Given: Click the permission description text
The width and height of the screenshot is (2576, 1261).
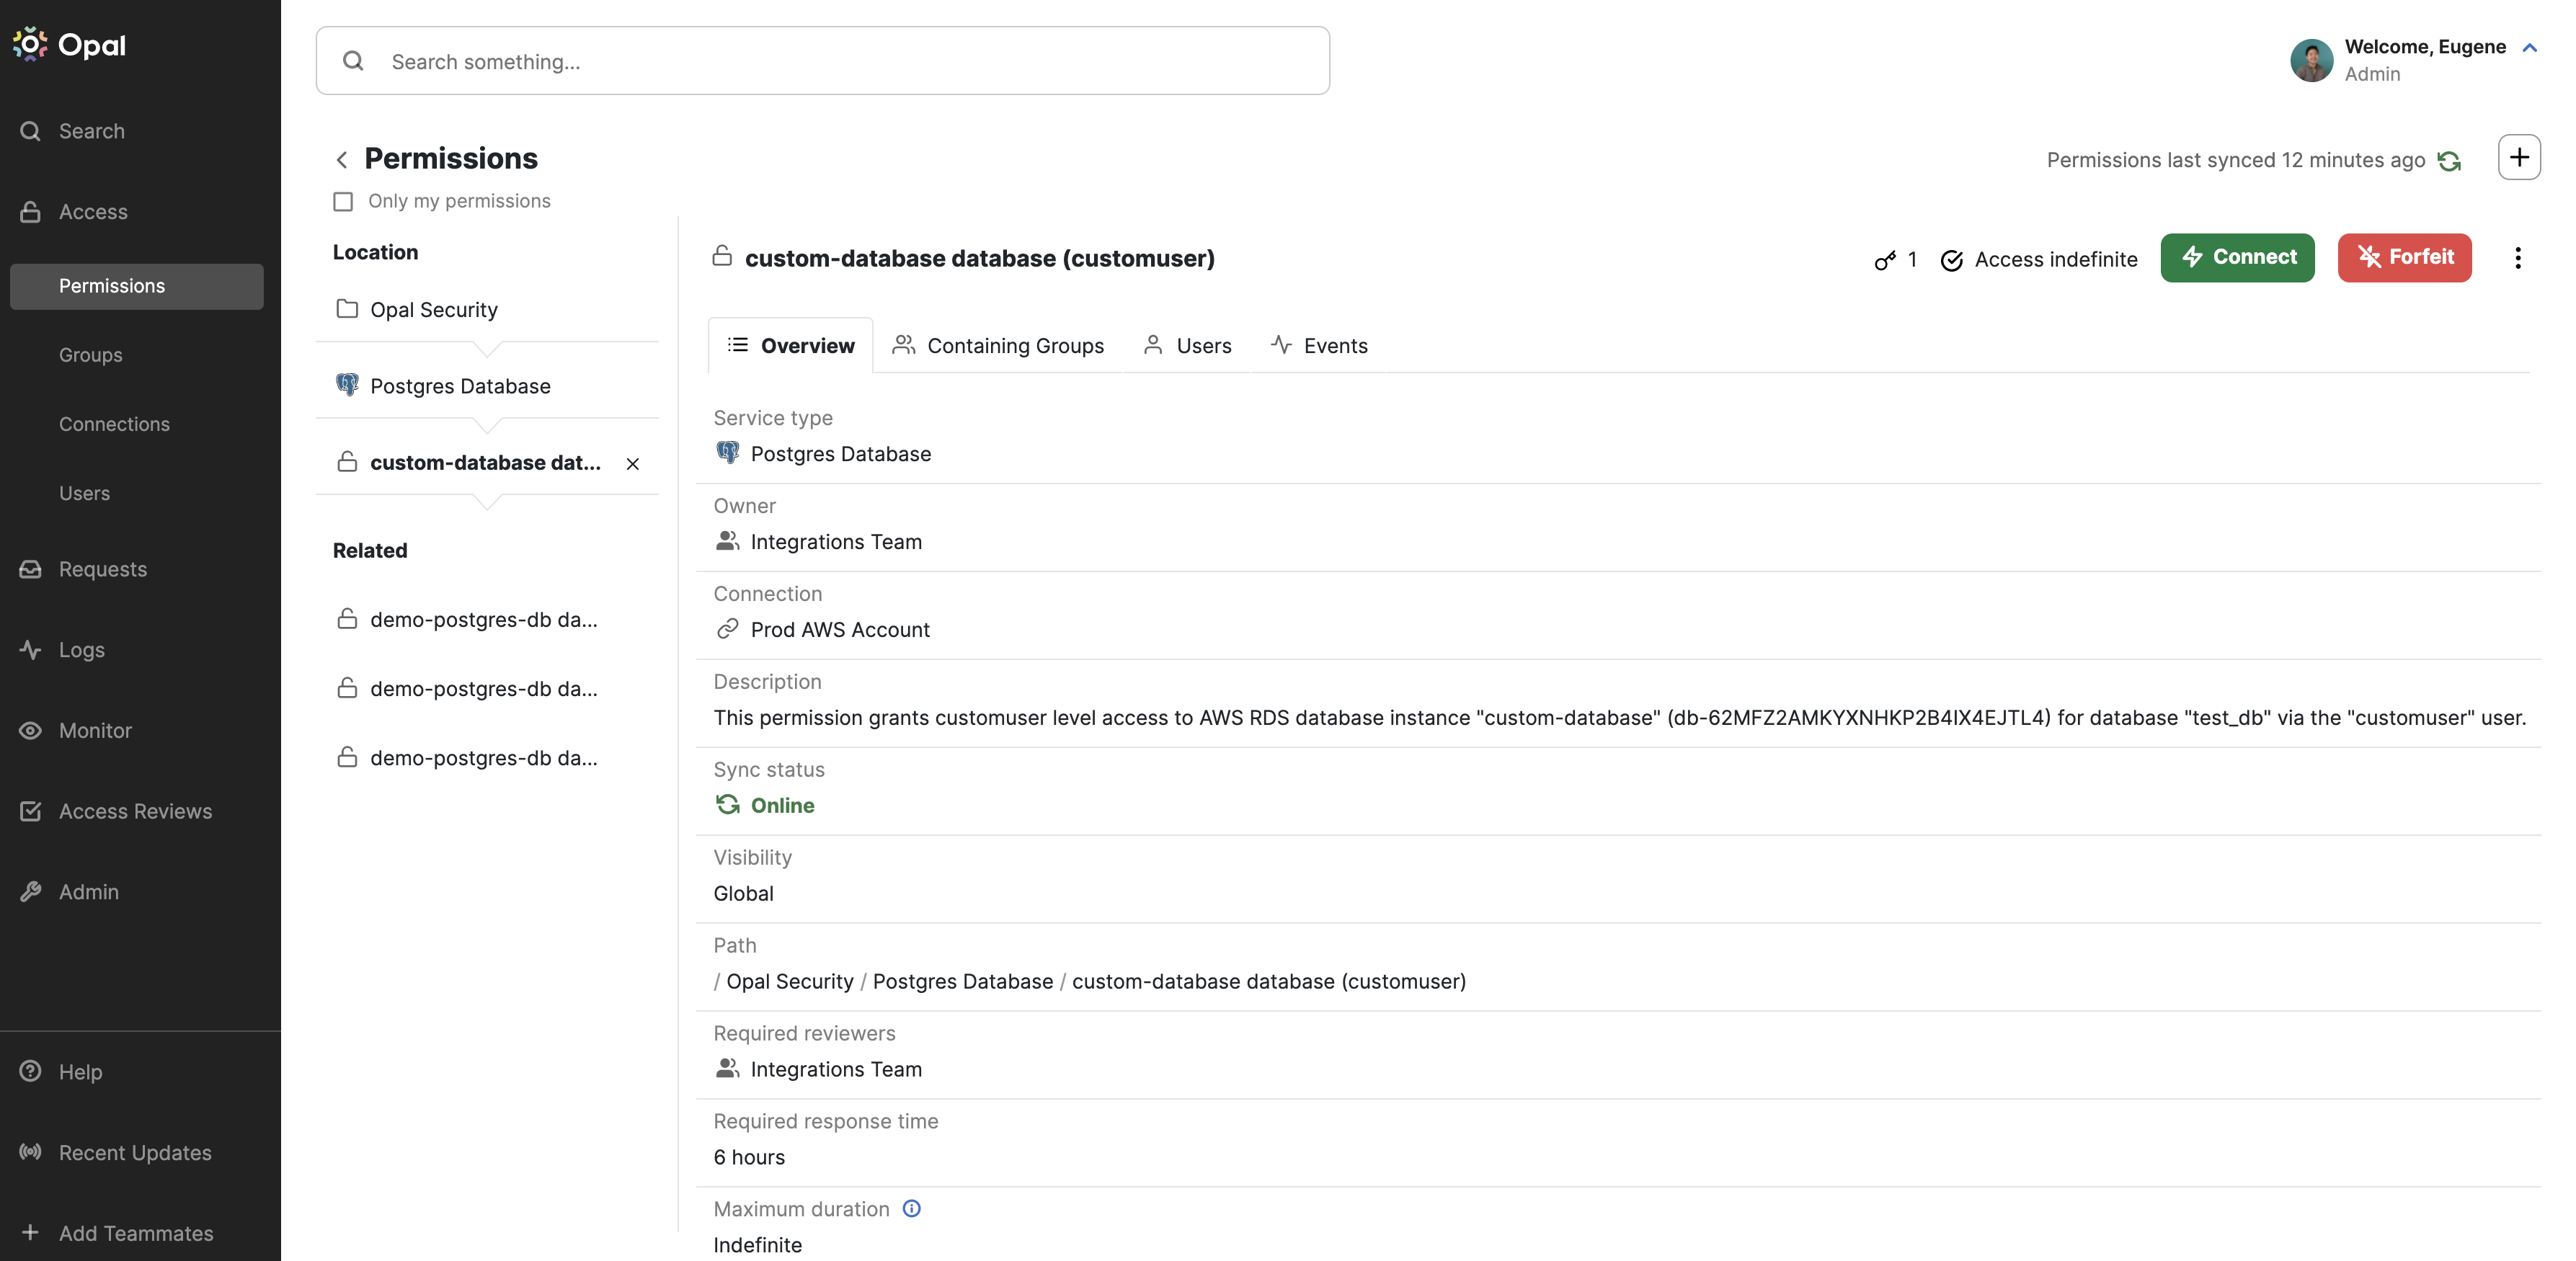Looking at the screenshot, I should [1620, 718].
